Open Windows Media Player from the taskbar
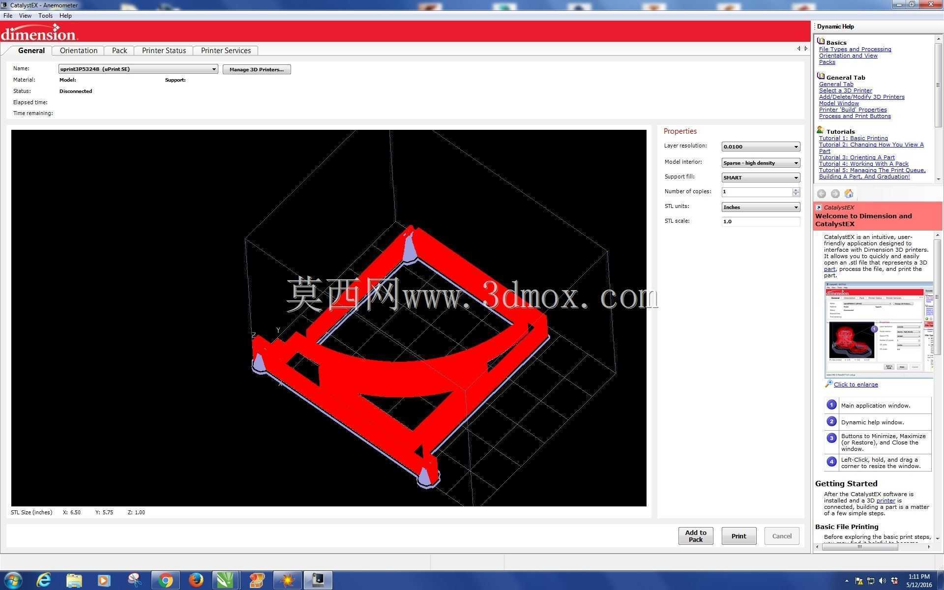 104,580
